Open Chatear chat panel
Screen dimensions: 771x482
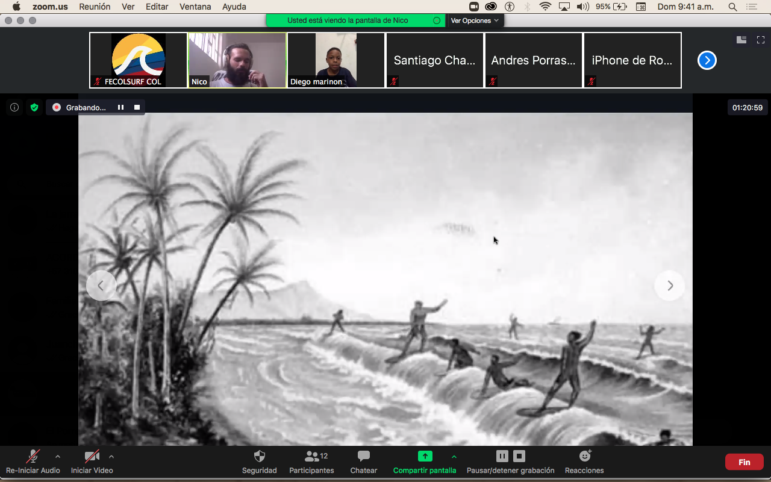pos(364,462)
